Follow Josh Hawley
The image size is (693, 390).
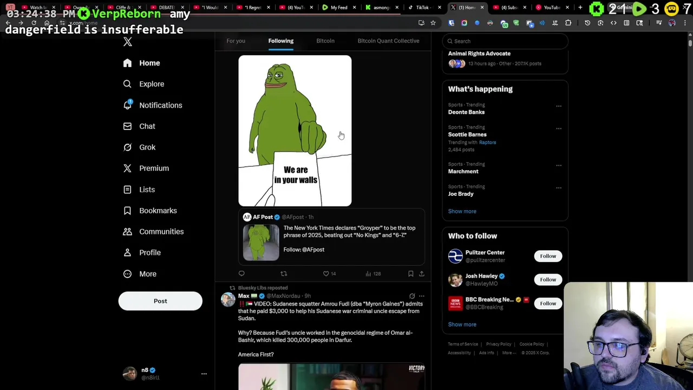tap(548, 279)
